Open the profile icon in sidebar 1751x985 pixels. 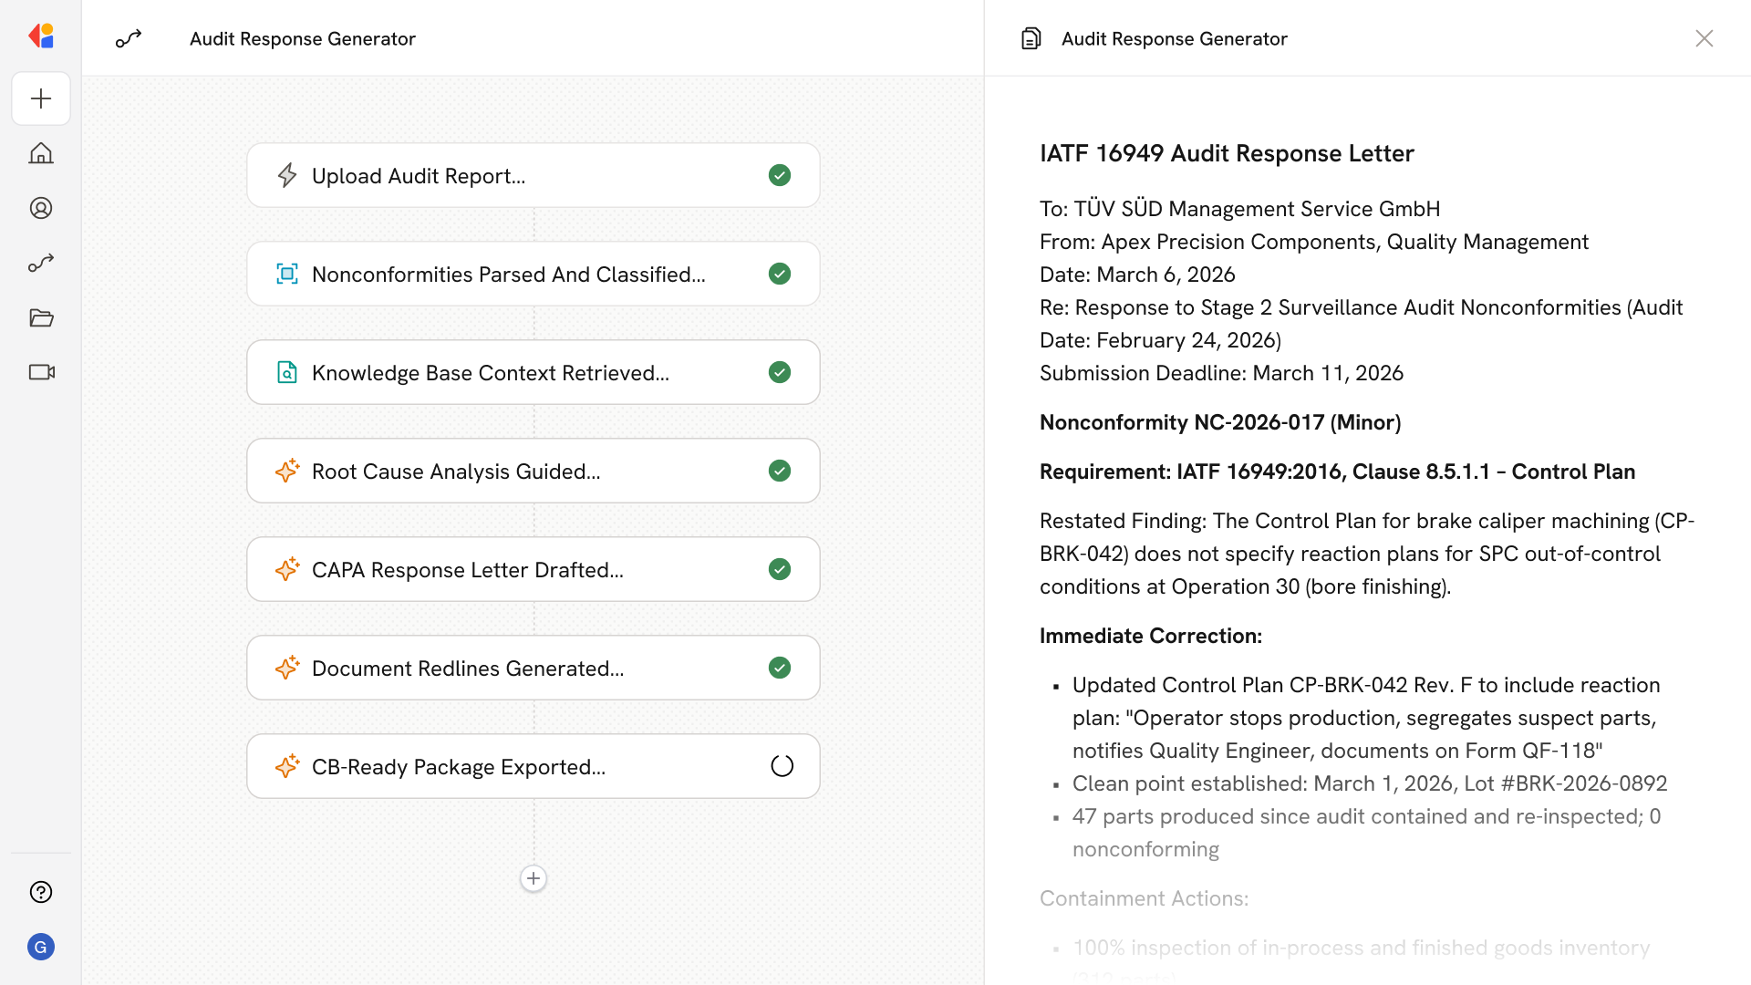pyautogui.click(x=41, y=208)
